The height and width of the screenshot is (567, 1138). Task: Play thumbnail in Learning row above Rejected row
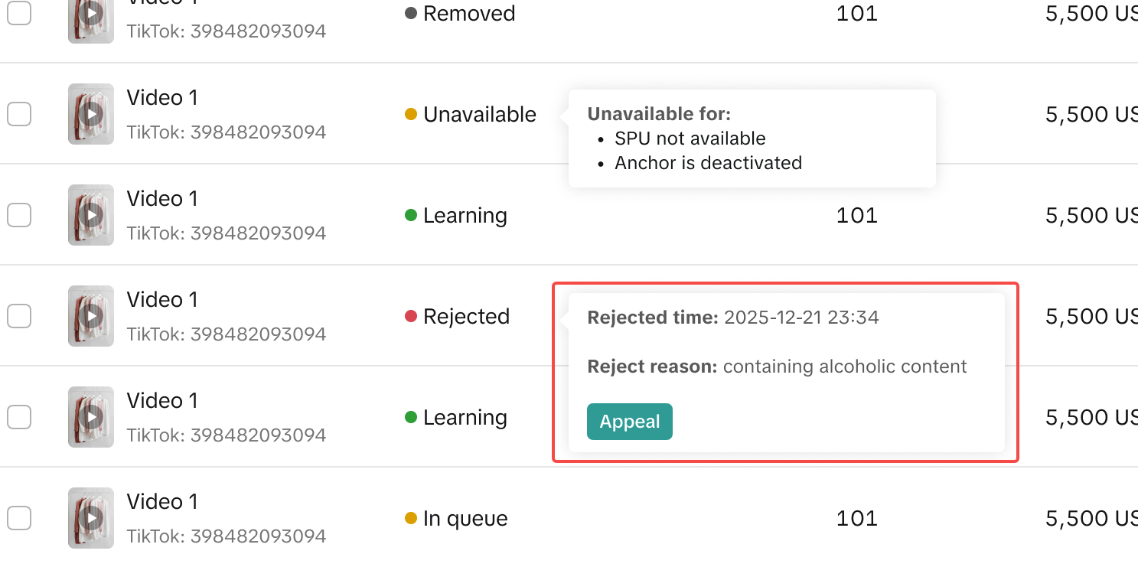91,215
